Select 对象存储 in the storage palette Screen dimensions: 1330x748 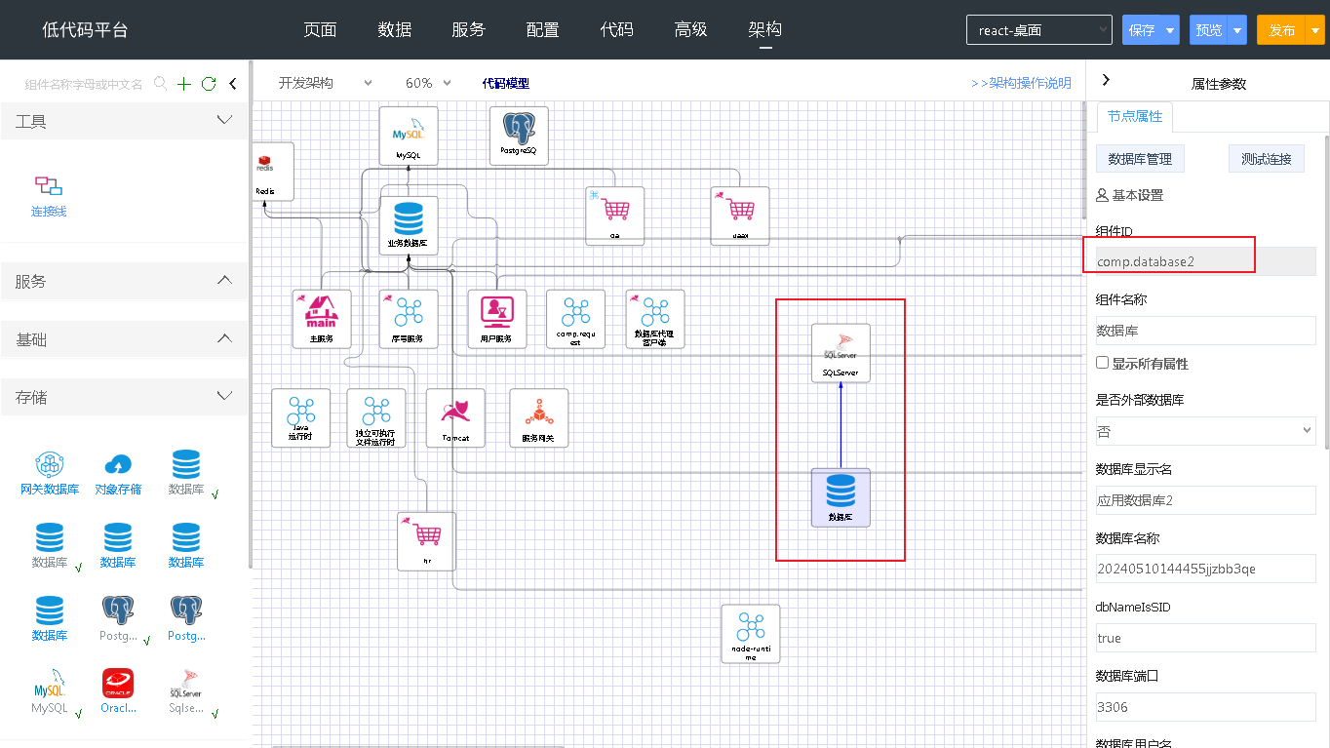click(118, 474)
